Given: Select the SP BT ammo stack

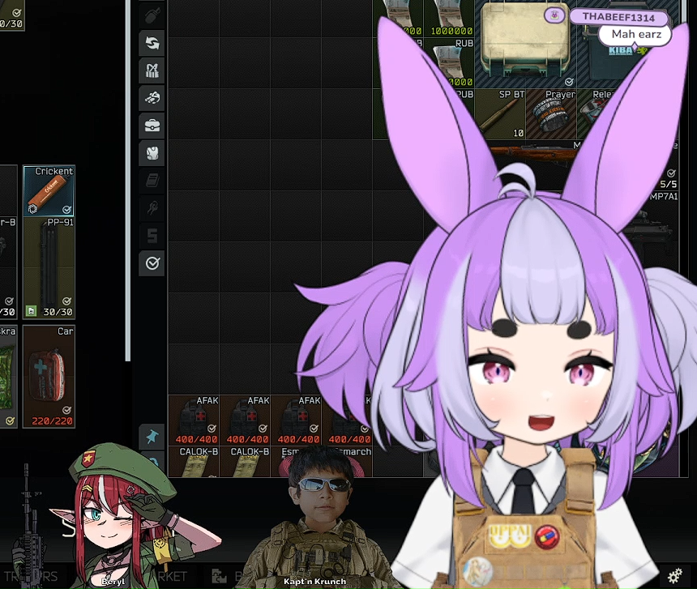Looking at the screenshot, I should [500, 114].
